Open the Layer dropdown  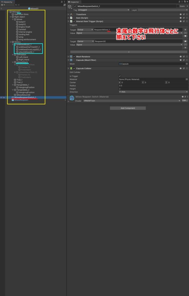(x=163, y=10)
